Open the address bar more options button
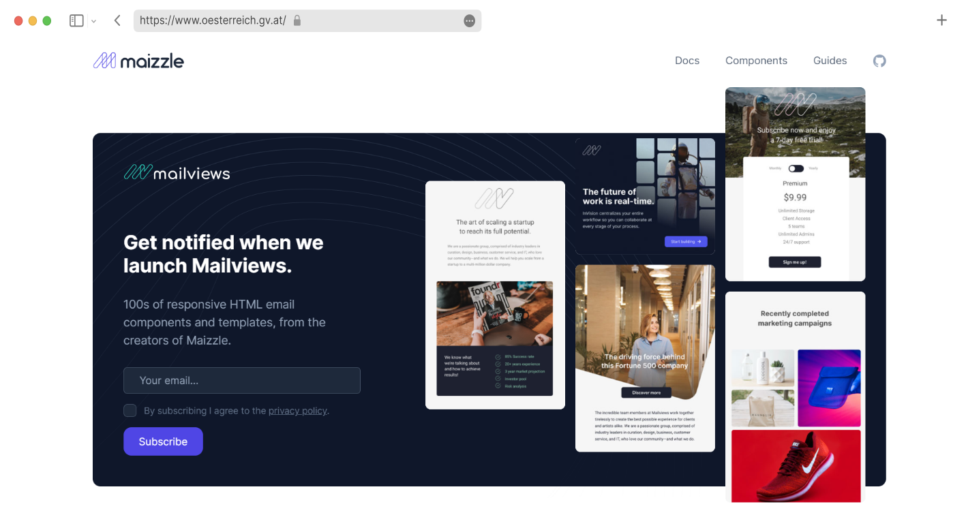The height and width of the screenshot is (530, 966). pyautogui.click(x=469, y=21)
